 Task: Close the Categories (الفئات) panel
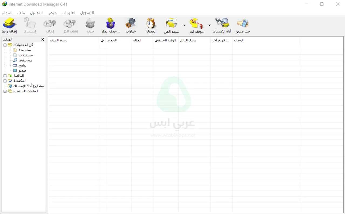pos(43,40)
